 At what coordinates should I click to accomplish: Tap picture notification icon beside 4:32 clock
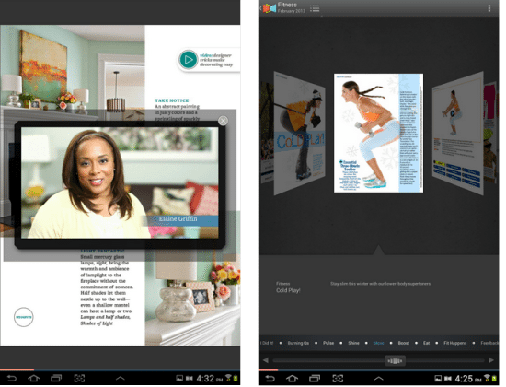[179, 379]
